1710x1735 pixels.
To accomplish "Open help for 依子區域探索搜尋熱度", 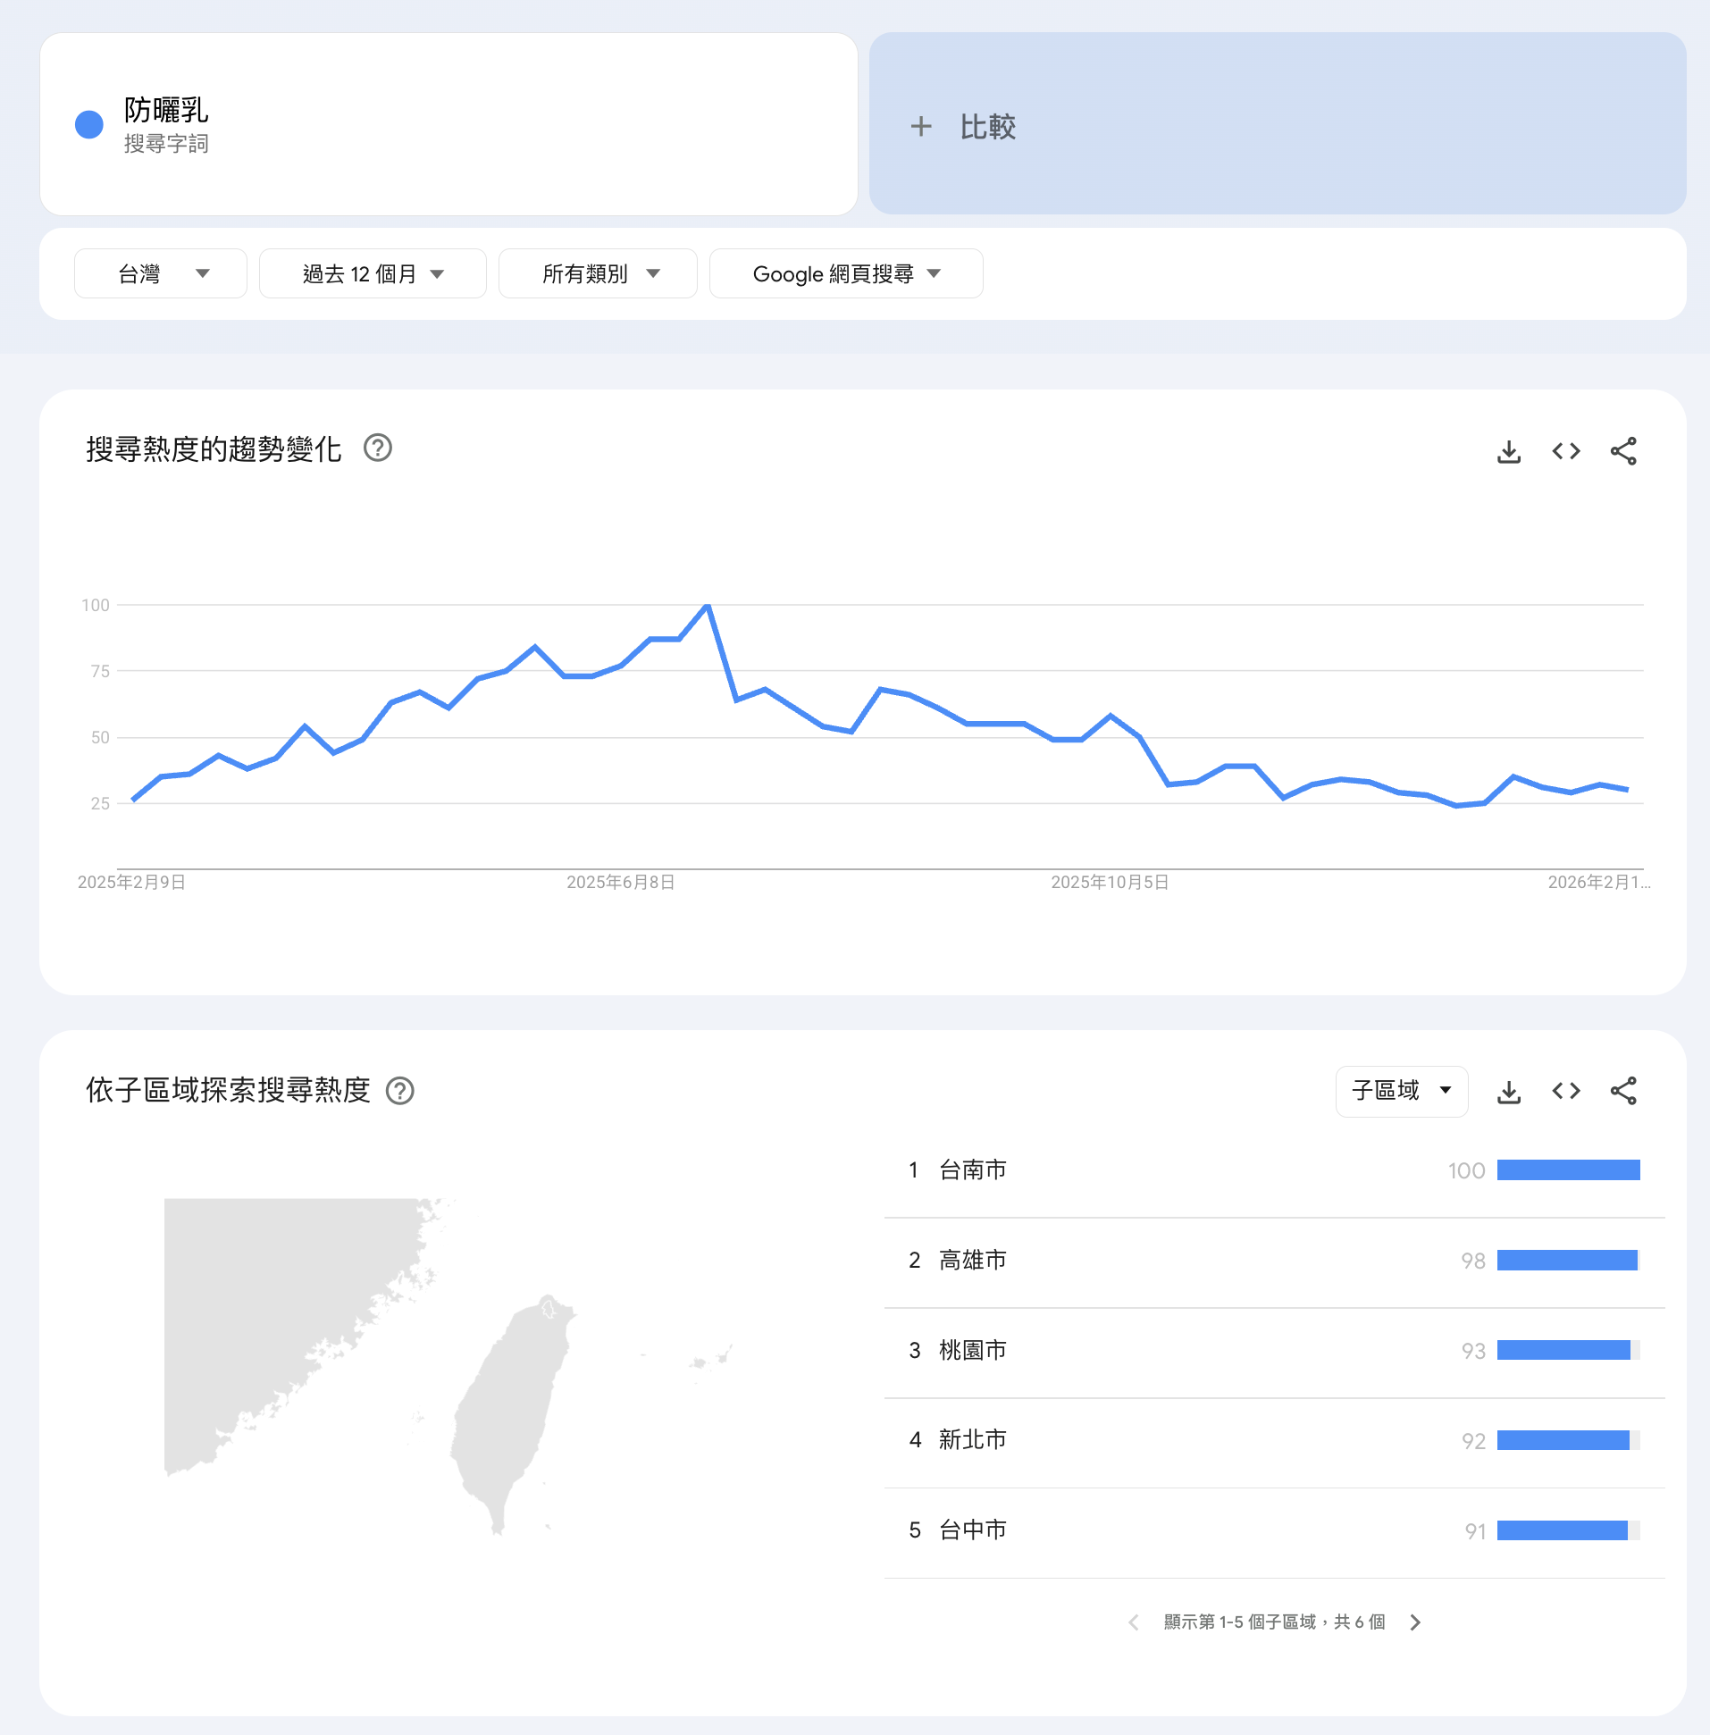I will click(x=399, y=1090).
